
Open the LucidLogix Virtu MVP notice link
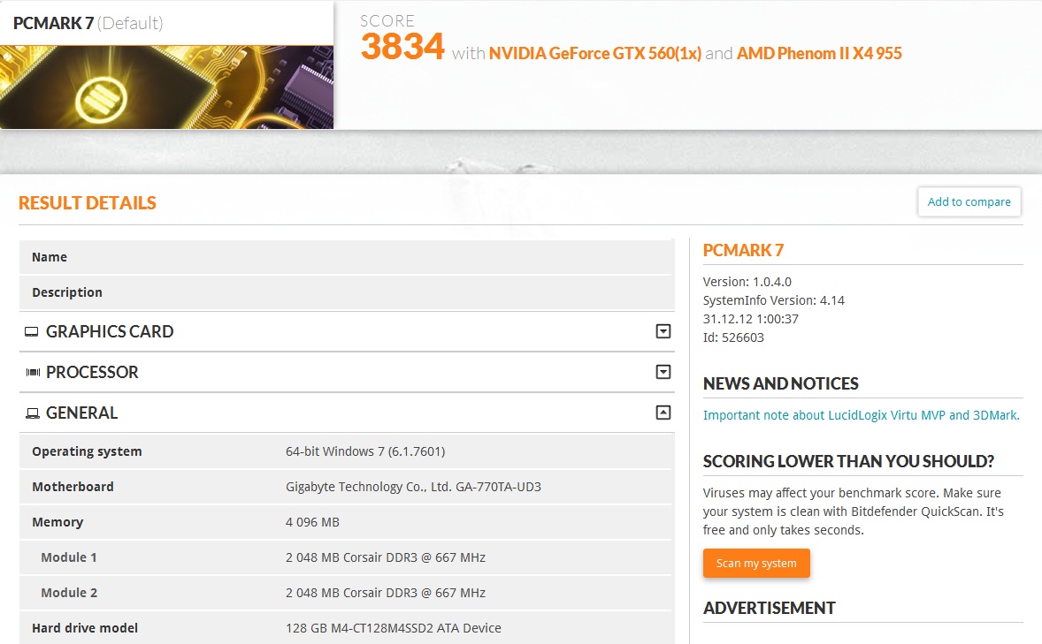pos(862,415)
